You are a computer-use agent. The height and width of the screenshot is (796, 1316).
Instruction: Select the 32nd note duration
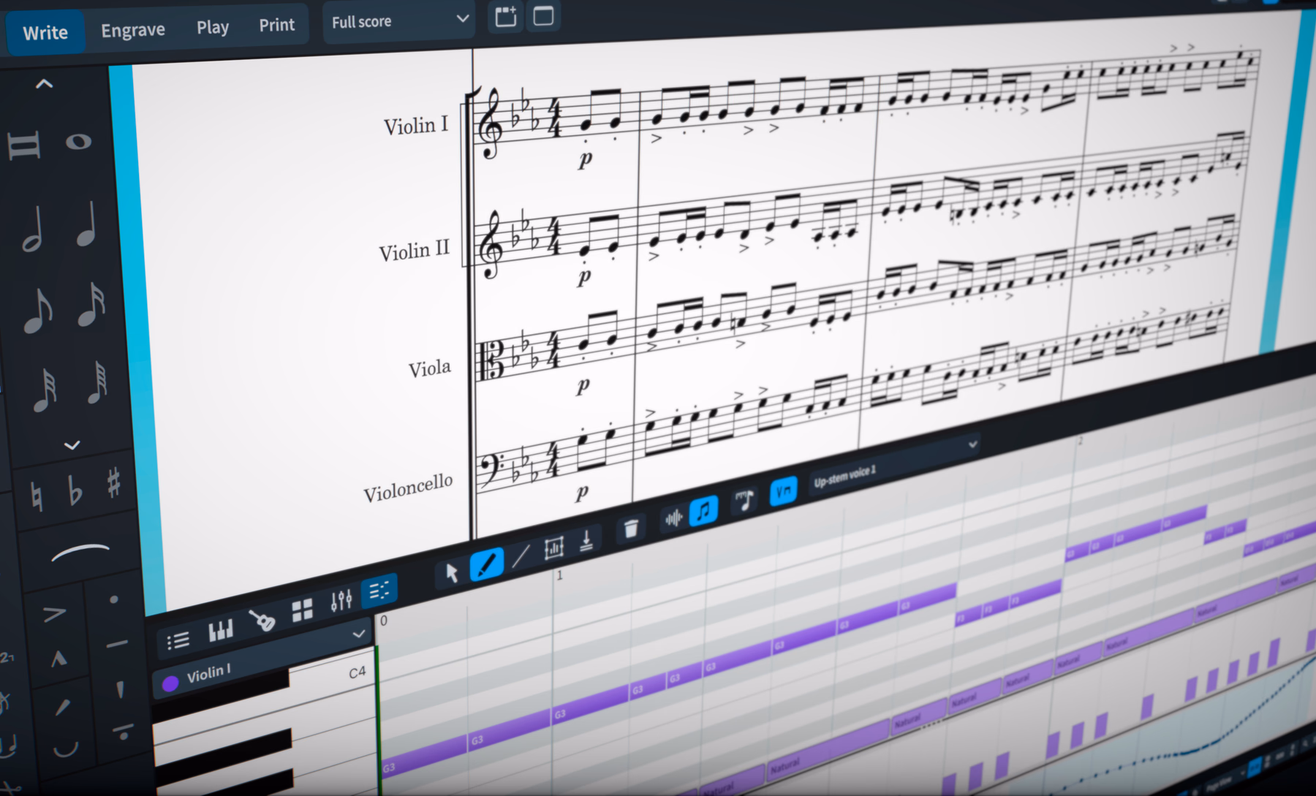coord(44,390)
